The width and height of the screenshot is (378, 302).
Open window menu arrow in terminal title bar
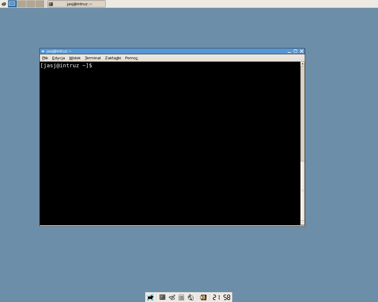pos(43,51)
